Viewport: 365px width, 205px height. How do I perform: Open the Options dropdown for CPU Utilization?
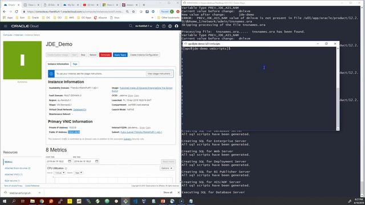167,168
